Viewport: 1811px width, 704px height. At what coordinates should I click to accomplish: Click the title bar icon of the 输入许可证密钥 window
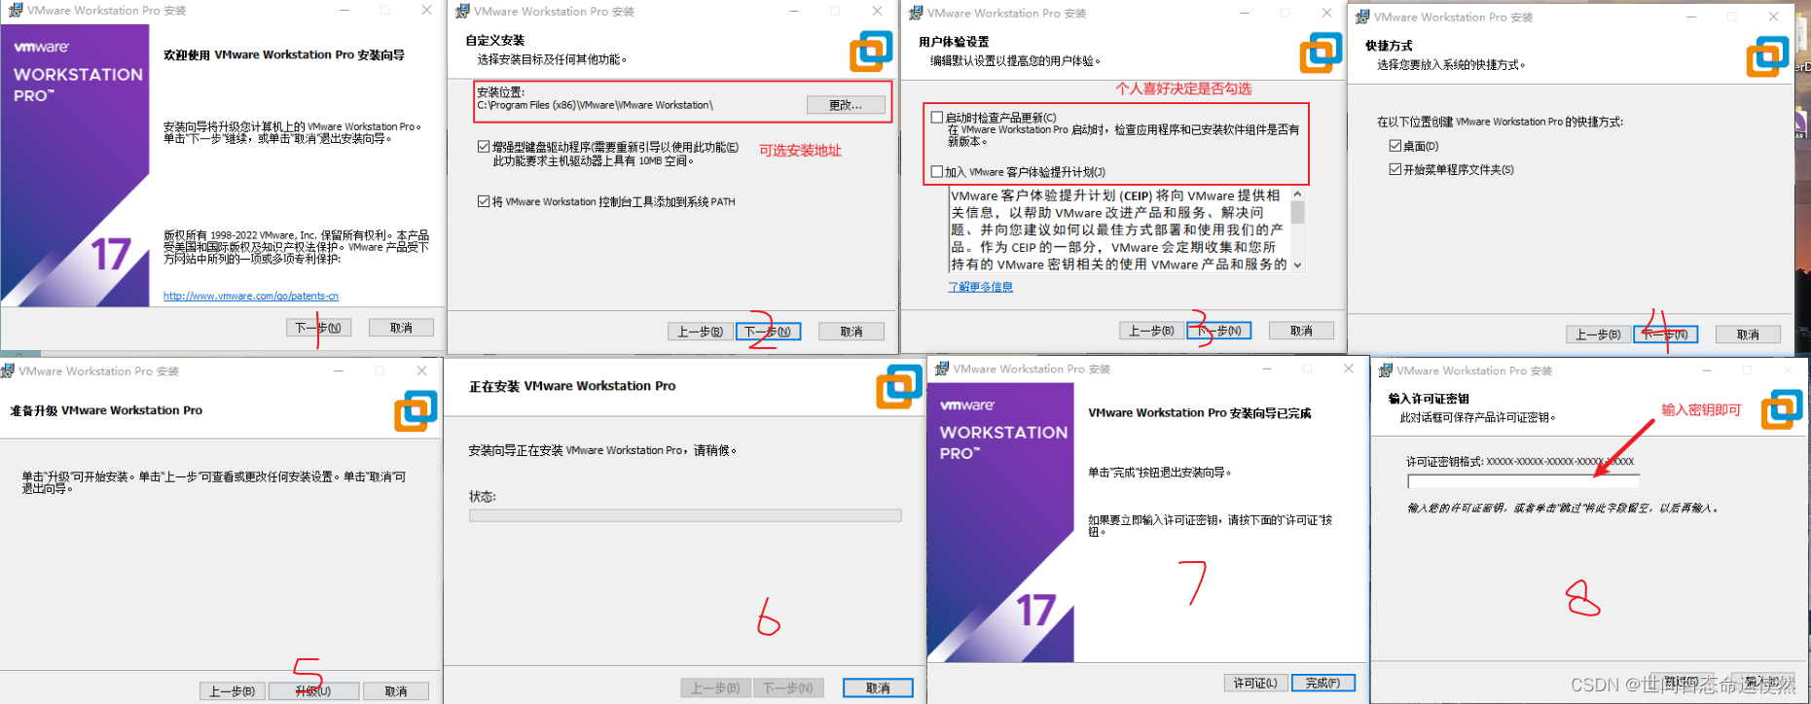(x=1385, y=370)
